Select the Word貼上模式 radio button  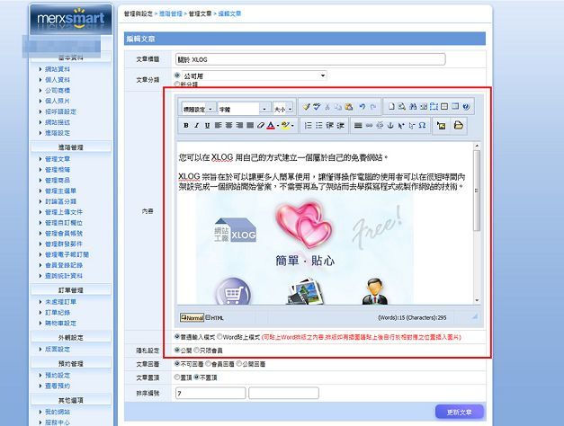pyautogui.click(x=220, y=334)
